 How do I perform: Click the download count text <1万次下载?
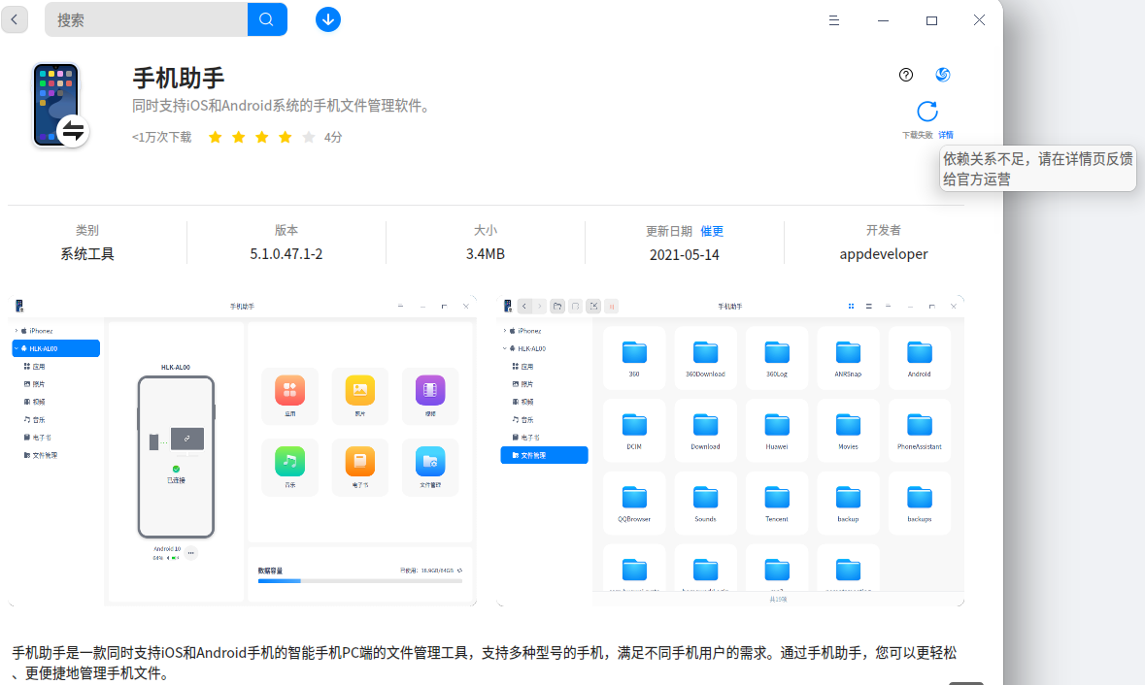(161, 137)
